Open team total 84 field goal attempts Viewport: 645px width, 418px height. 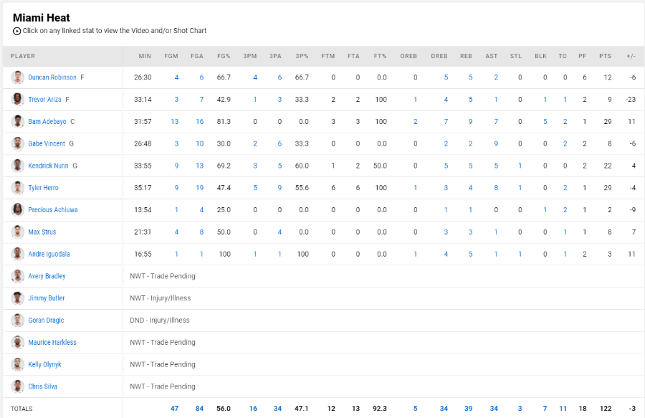click(x=199, y=409)
